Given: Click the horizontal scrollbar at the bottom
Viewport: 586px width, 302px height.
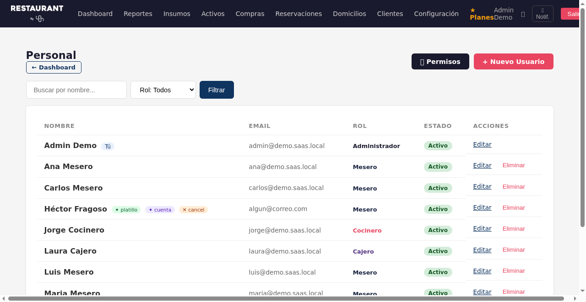Looking at the screenshot, I should [x=286, y=299].
